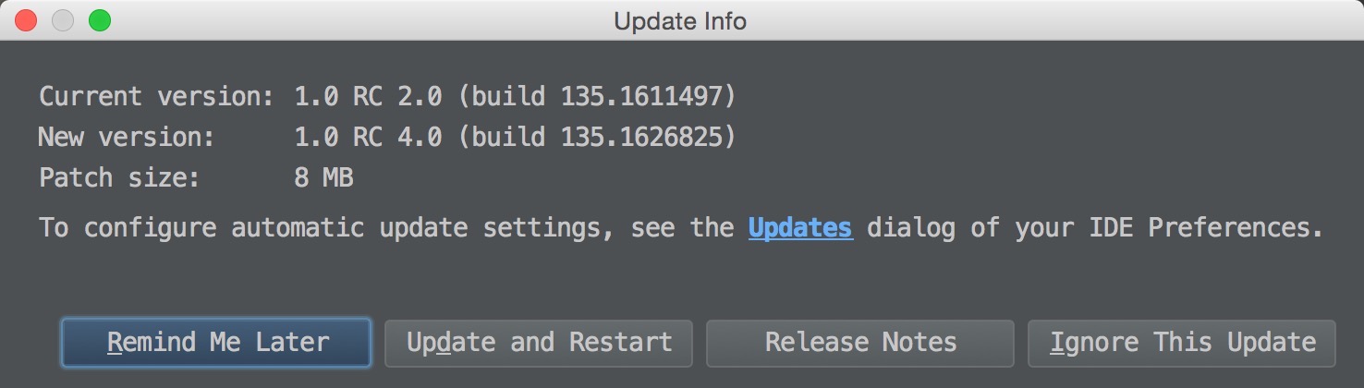
Task: Click the Patch size label
Action: (x=119, y=177)
